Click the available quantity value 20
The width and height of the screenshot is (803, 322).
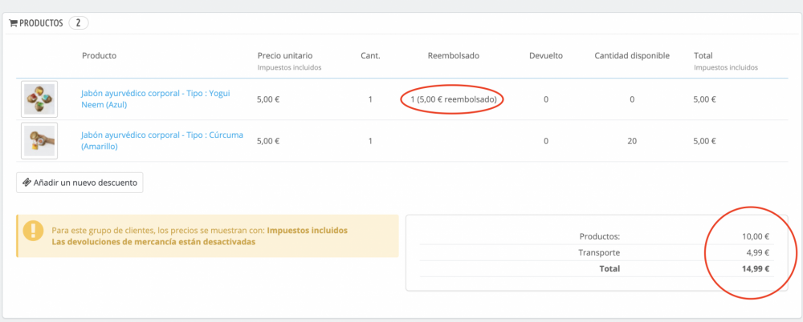632,141
